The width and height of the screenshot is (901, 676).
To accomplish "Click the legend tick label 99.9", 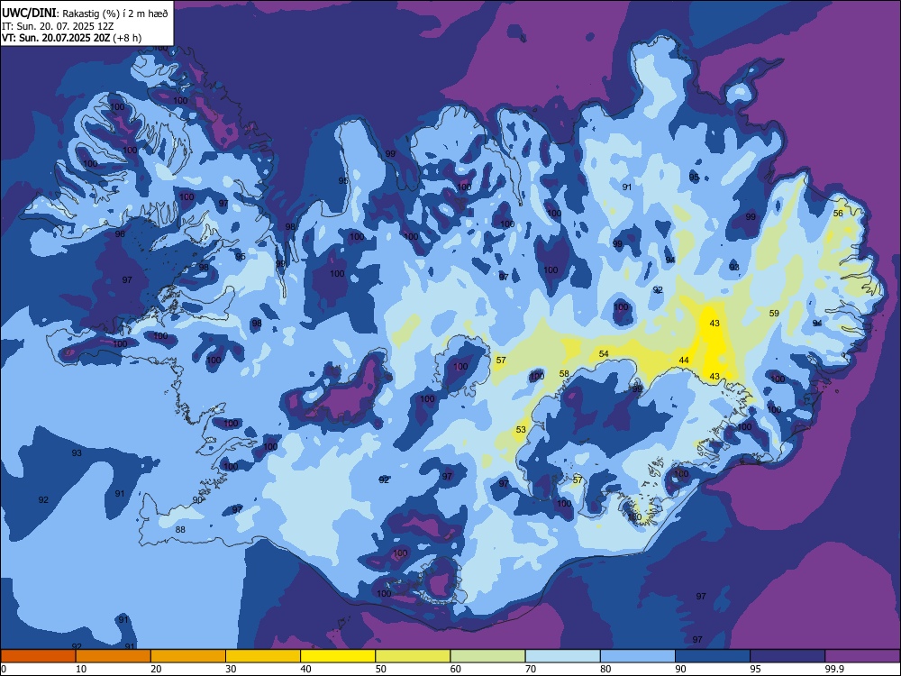I will click(834, 669).
